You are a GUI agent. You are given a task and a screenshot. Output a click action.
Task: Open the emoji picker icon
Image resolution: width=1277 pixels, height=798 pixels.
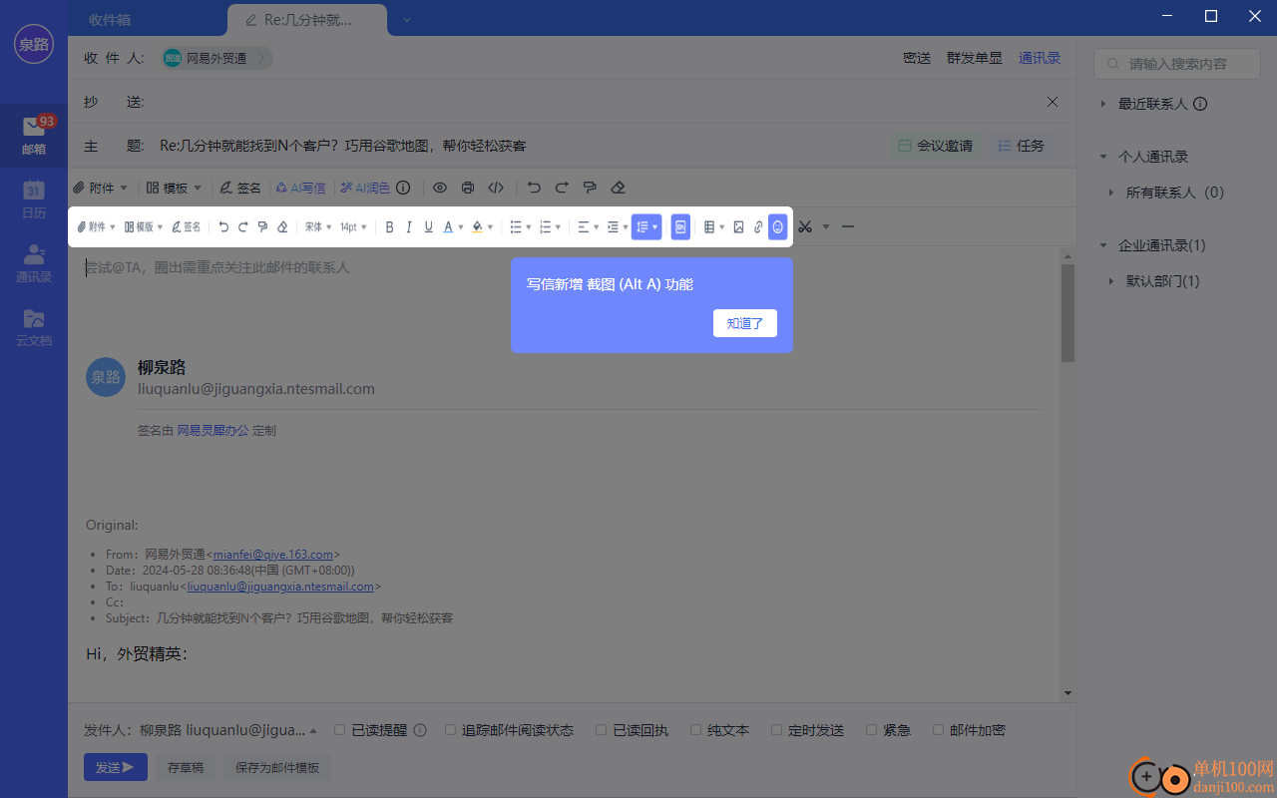click(777, 227)
